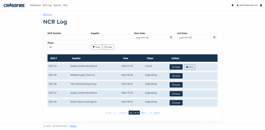Clear all filter fields

click(108, 47)
